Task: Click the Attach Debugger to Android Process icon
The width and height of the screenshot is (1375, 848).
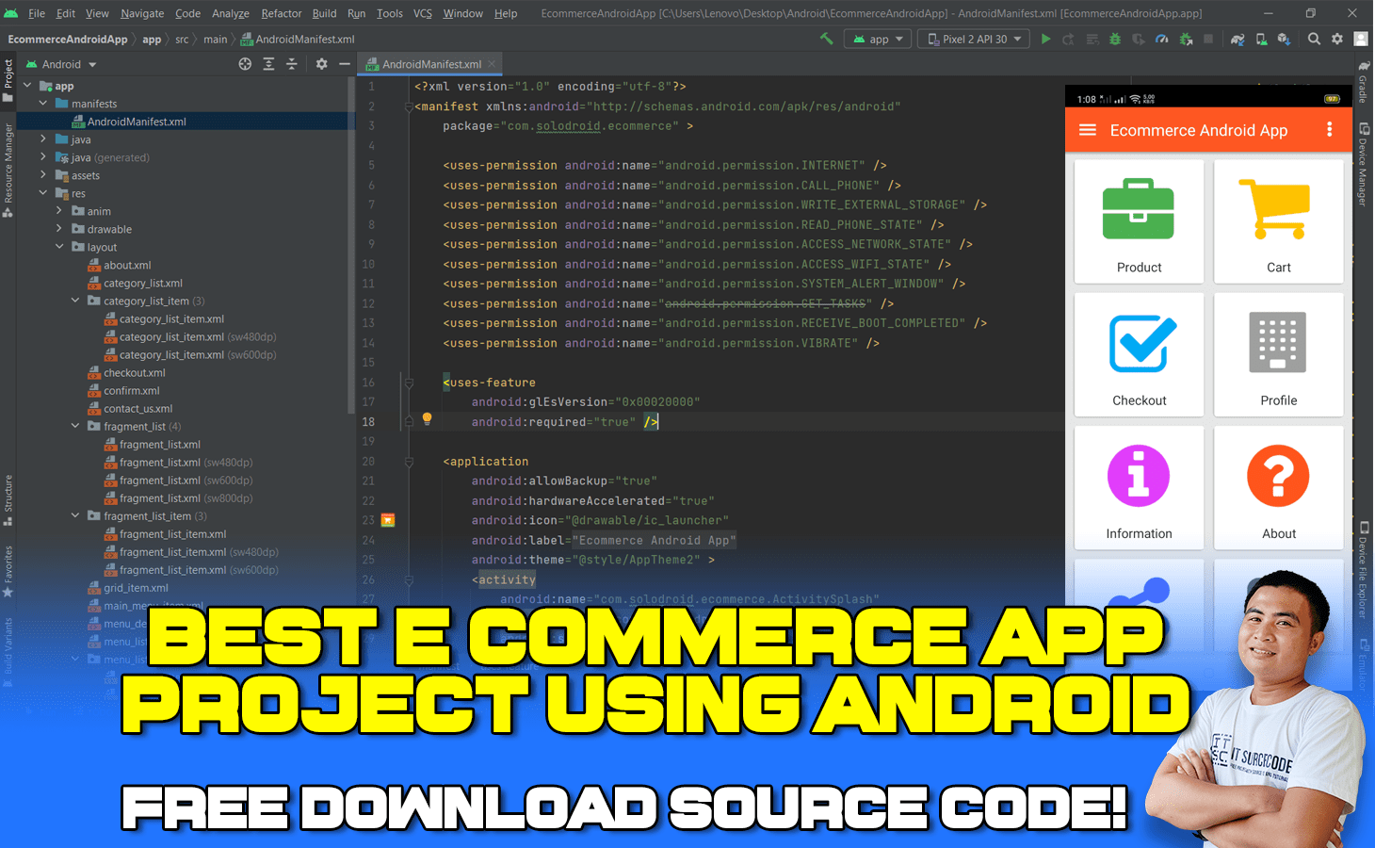Action: point(1186,39)
